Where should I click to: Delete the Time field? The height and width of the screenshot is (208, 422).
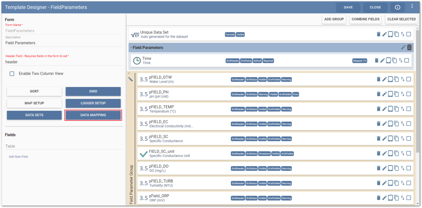[x=377, y=60]
